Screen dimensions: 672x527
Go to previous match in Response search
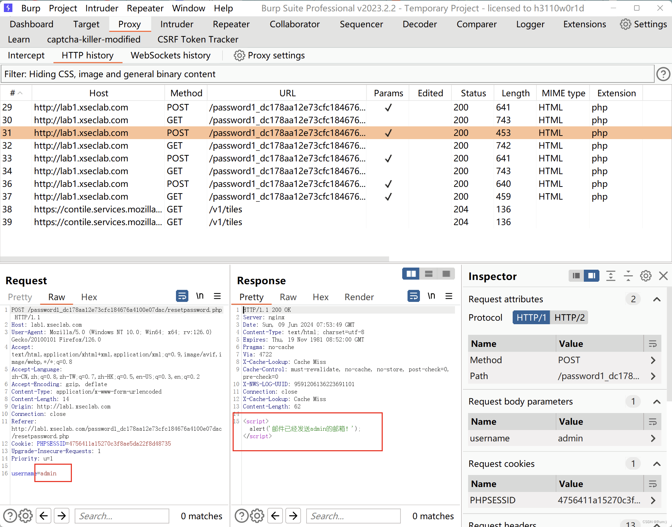pos(275,516)
